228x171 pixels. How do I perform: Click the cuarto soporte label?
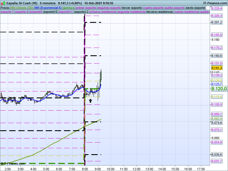coord(153,8)
